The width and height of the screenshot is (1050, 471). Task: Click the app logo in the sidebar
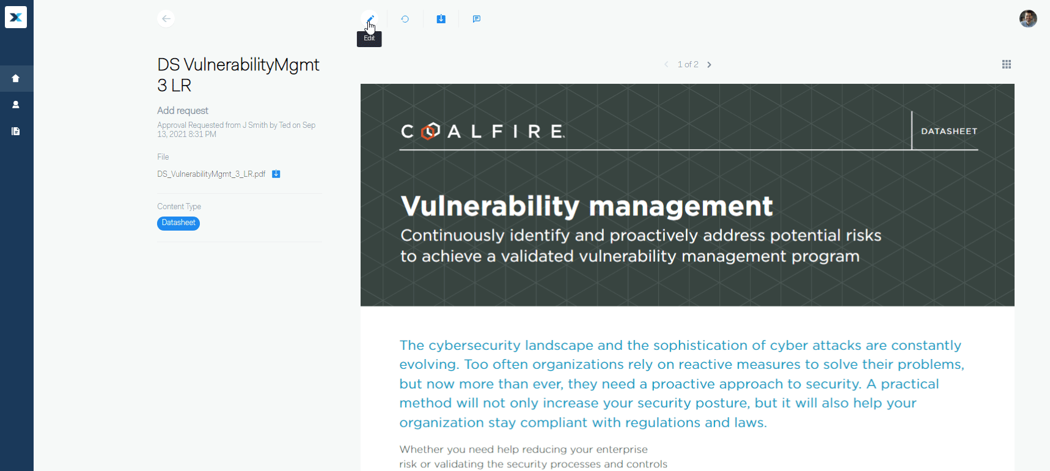click(x=16, y=17)
